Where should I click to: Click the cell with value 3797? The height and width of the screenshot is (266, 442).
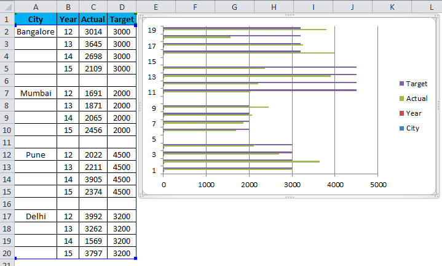93,253
